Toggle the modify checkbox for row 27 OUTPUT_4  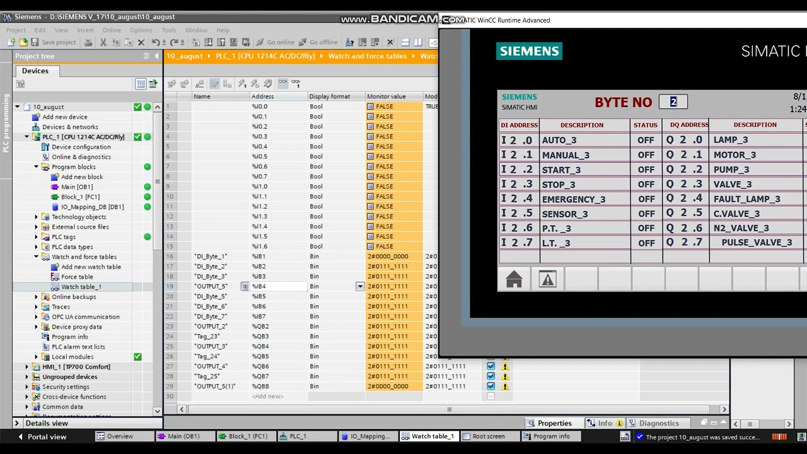(491, 366)
